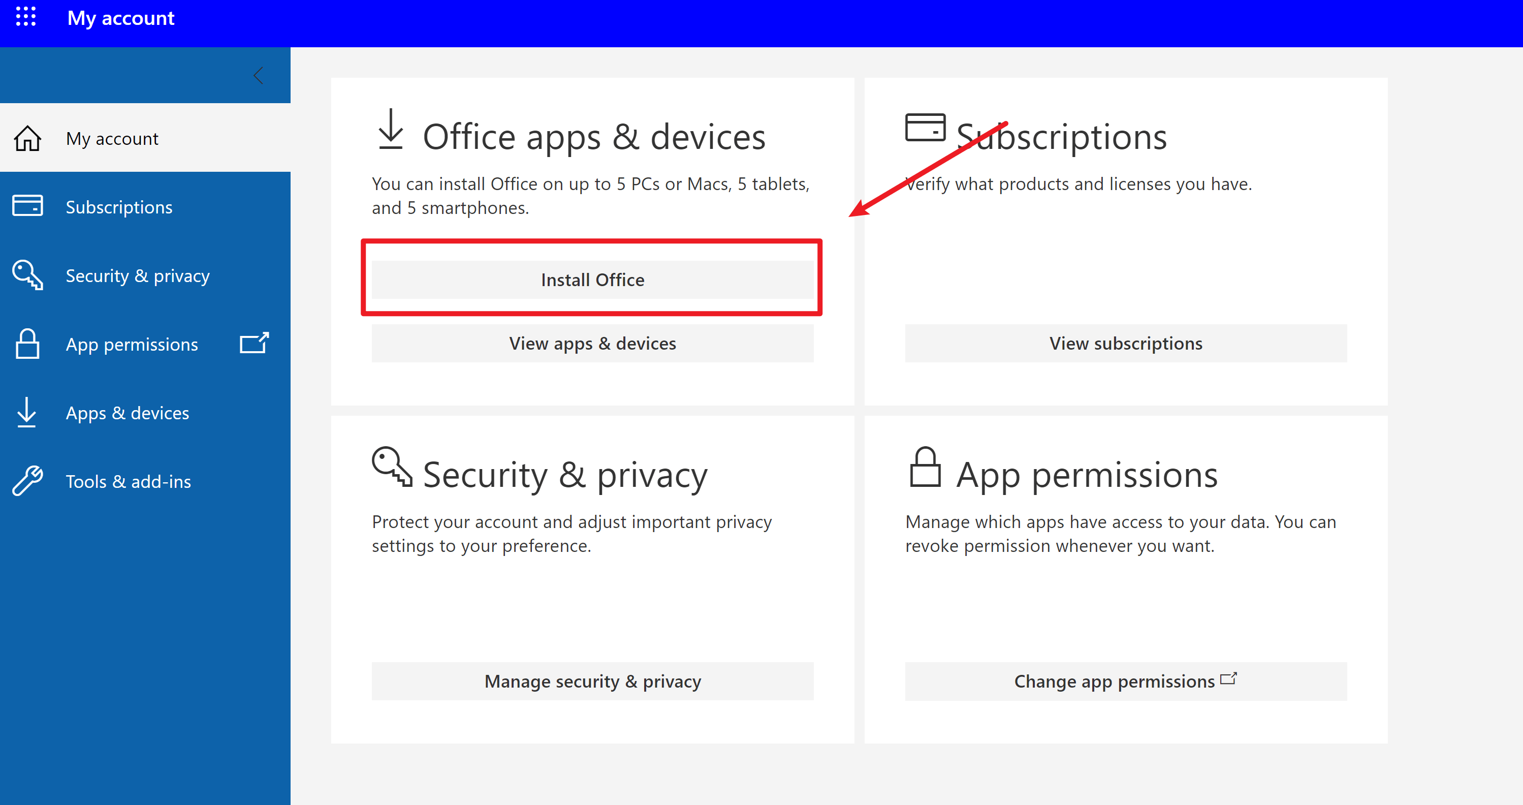1523x805 pixels.
Task: Click the lock icon beside sidebar App permissions
Action: click(x=27, y=344)
